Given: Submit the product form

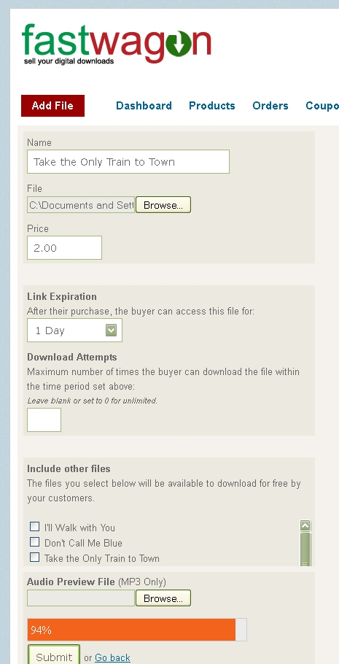Looking at the screenshot, I should [x=54, y=655].
